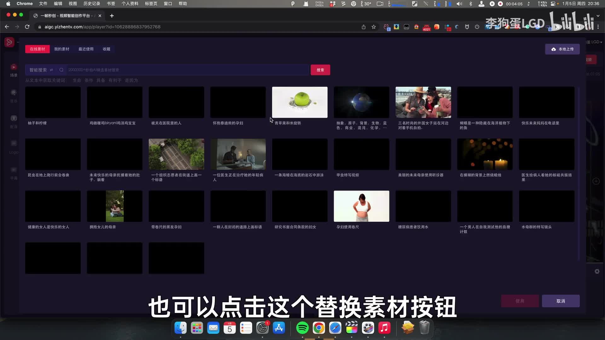The height and width of the screenshot is (340, 605).
Task: Open a new Chrome tab
Action: [x=112, y=16]
